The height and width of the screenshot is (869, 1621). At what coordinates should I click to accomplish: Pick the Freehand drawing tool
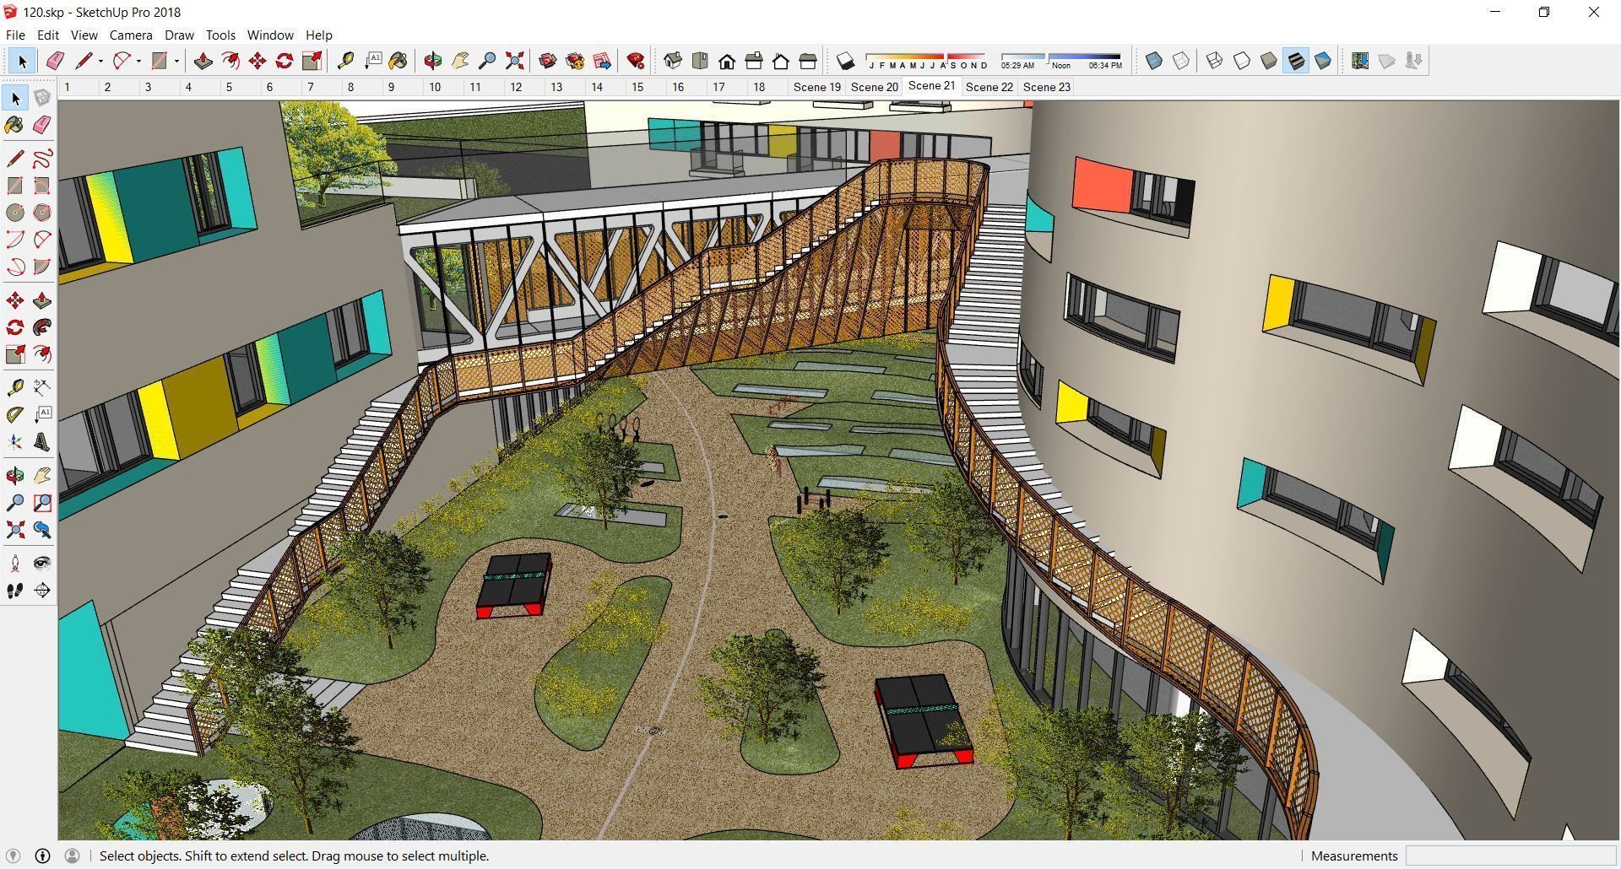pyautogui.click(x=41, y=159)
